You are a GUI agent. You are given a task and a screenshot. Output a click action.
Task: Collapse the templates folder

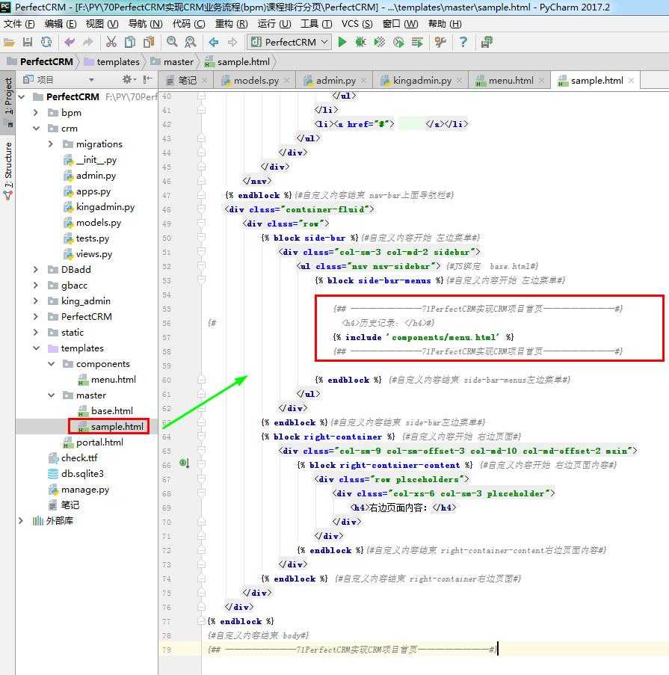coord(36,348)
